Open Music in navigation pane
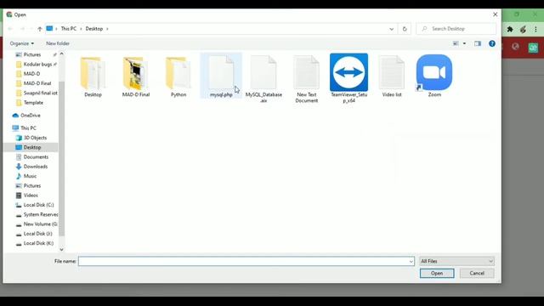Viewport: 544px width, 306px height. pyautogui.click(x=30, y=176)
